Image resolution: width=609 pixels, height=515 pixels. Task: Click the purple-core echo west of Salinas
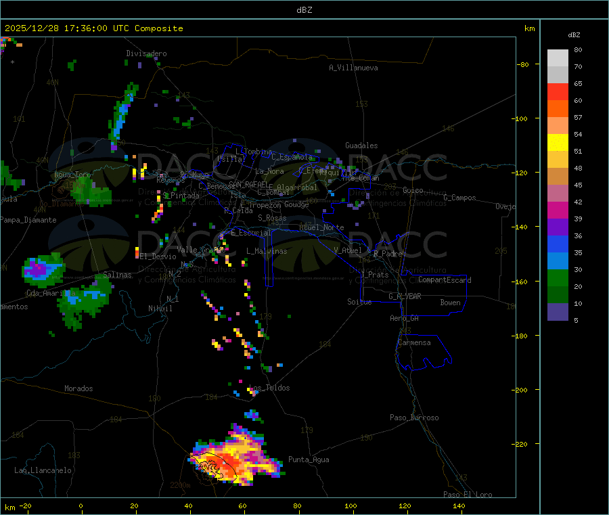pos(43,269)
